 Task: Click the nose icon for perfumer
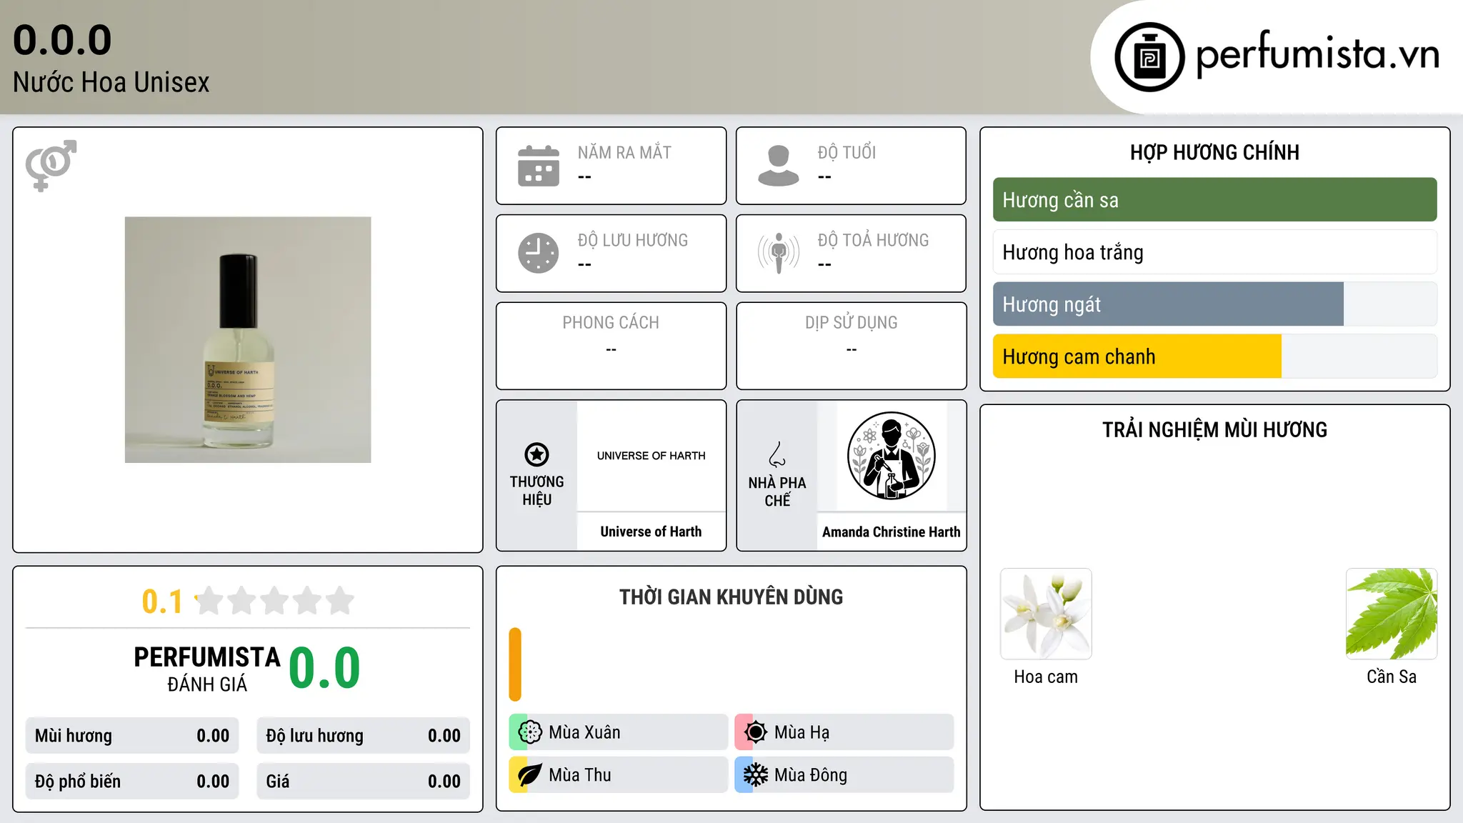[x=777, y=454]
